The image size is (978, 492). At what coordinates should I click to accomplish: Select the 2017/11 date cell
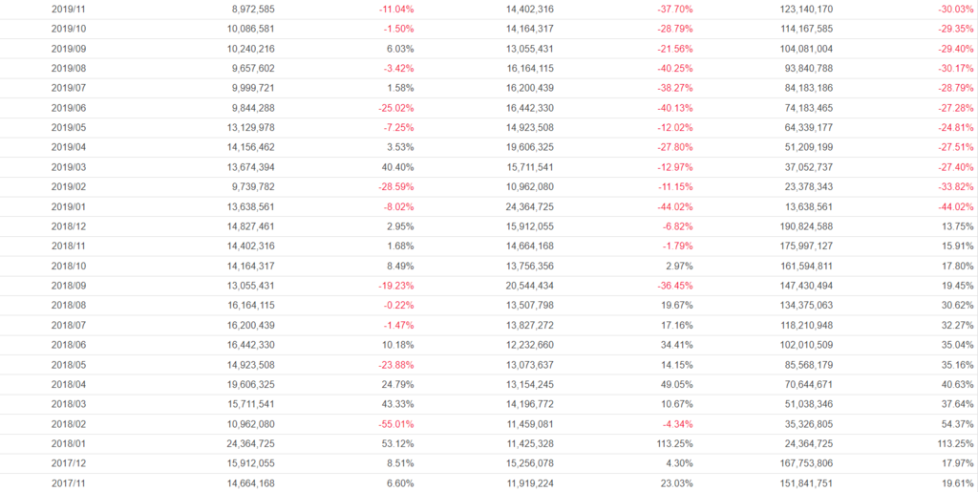(68, 483)
